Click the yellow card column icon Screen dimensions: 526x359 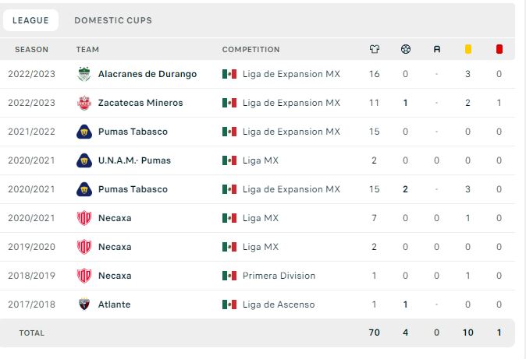468,49
